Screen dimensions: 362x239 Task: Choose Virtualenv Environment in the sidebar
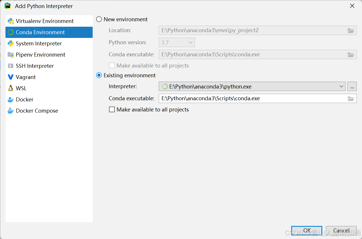[49, 21]
